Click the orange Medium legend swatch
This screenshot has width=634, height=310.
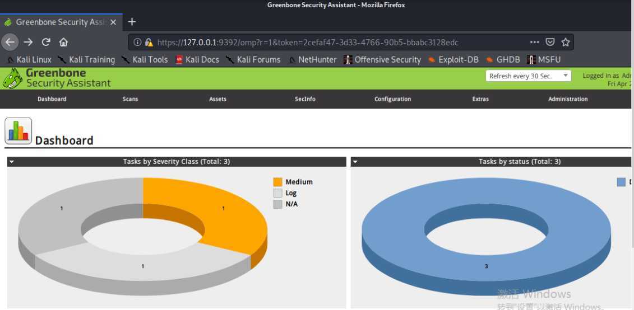tap(278, 182)
